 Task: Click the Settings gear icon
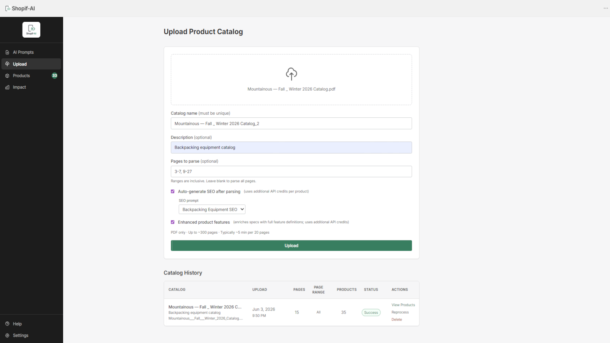click(7, 335)
